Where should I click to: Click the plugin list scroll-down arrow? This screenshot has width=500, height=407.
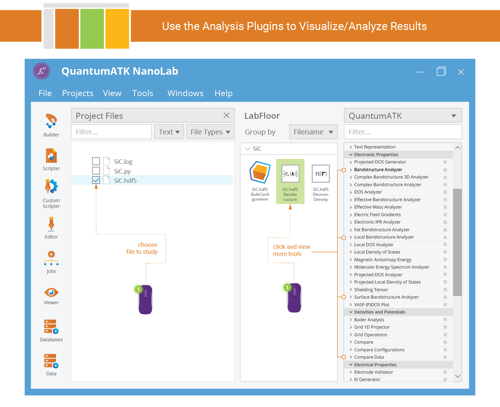pyautogui.click(x=458, y=376)
